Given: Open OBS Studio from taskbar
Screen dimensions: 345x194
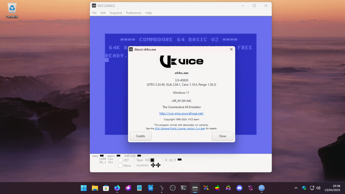Looking at the screenshot, I should coord(173,188).
